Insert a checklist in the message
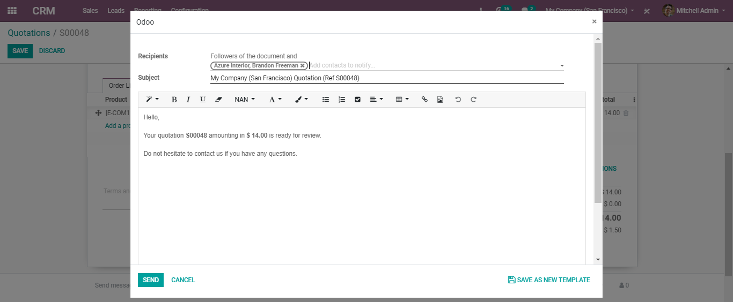 (x=357, y=100)
